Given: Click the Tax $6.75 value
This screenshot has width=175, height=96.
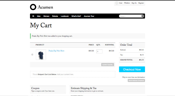Looking at the screenshot, I should coord(142,55).
